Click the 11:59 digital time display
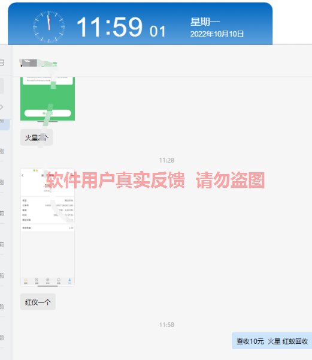312x360 pixels. [x=110, y=27]
